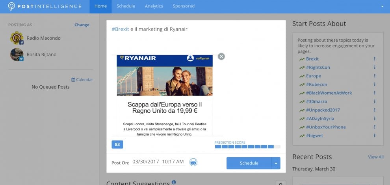Open the options menu for #Kubecon
This screenshot has width=390, height=185.
(375, 84)
